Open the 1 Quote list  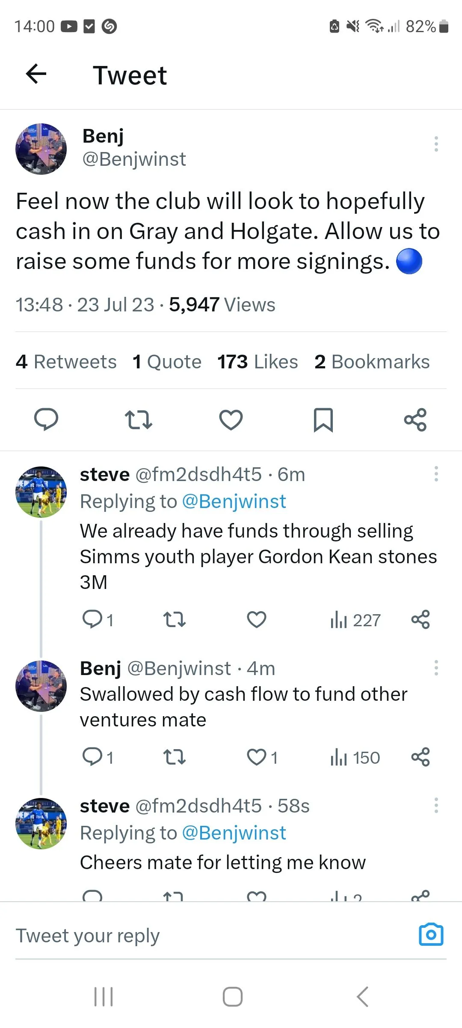pos(167,362)
